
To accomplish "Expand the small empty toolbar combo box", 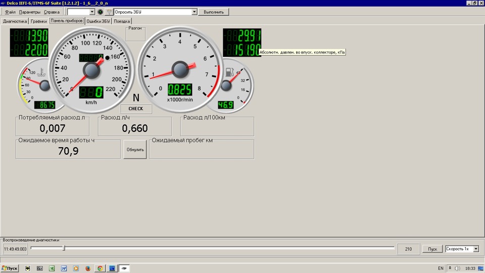I will point(92,12).
